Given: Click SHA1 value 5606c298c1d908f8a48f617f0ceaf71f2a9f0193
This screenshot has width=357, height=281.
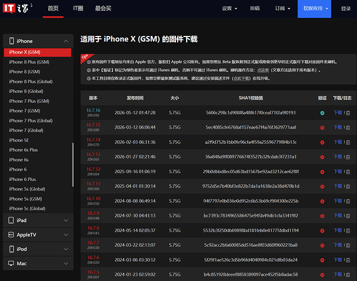Looking at the screenshot, I should tap(251, 112).
